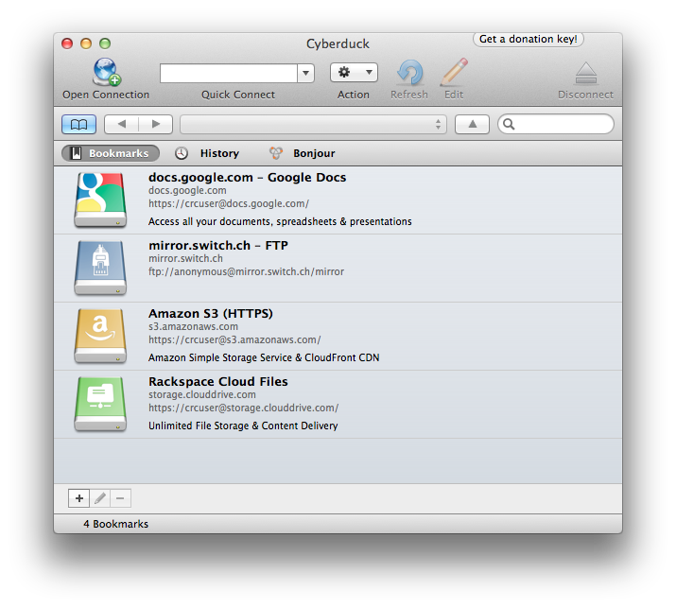Switch to the Bonjour tab
The height and width of the screenshot is (608, 676).
coord(302,153)
